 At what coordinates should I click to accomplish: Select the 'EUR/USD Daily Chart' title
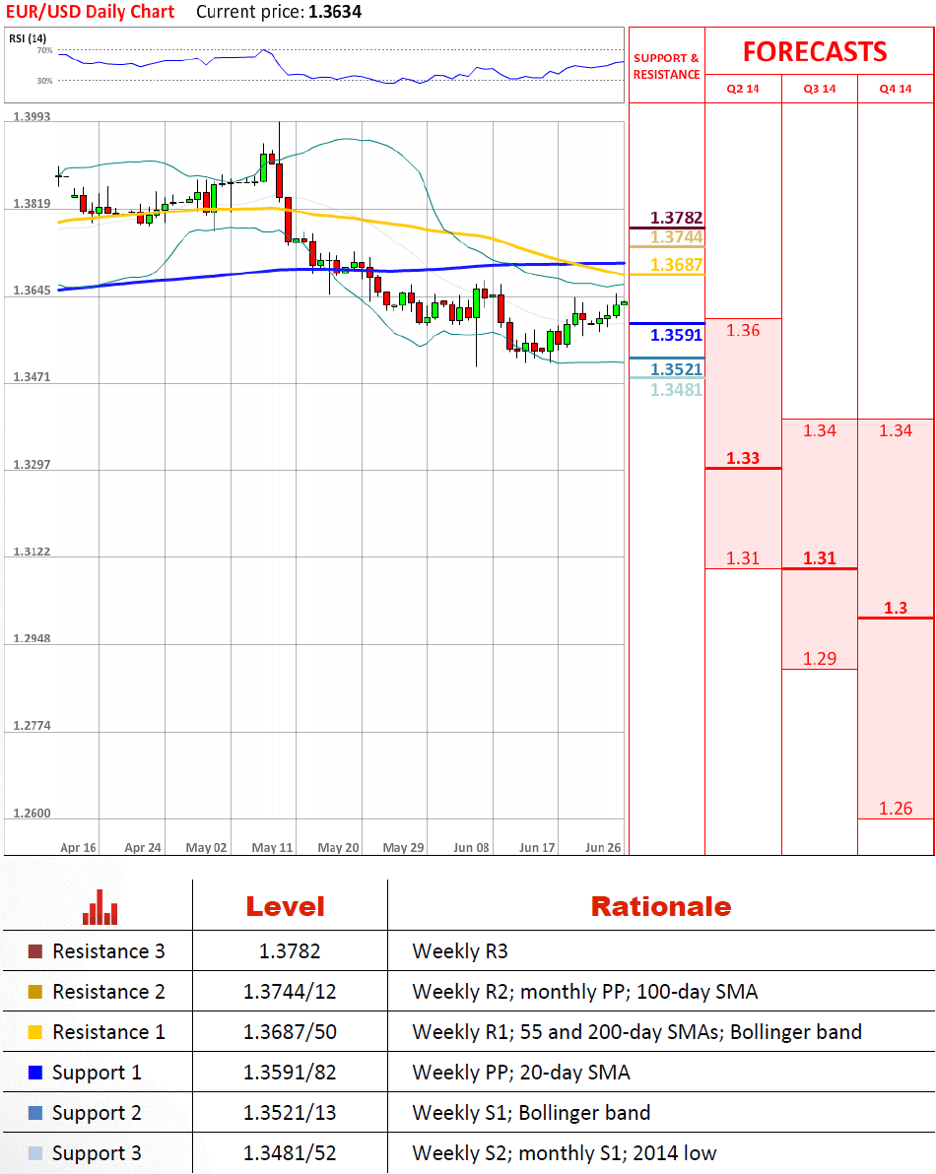click(x=90, y=12)
